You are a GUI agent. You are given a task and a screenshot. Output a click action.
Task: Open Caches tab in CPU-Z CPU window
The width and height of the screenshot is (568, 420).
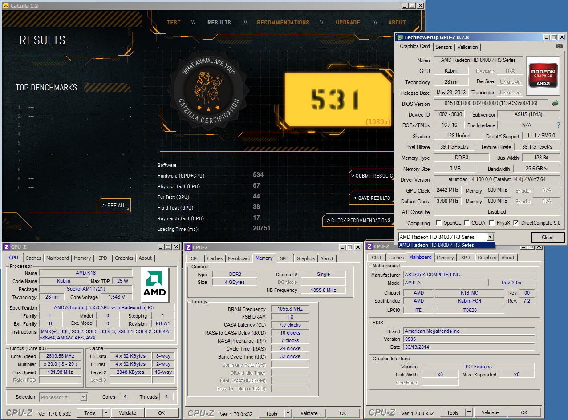(33, 258)
